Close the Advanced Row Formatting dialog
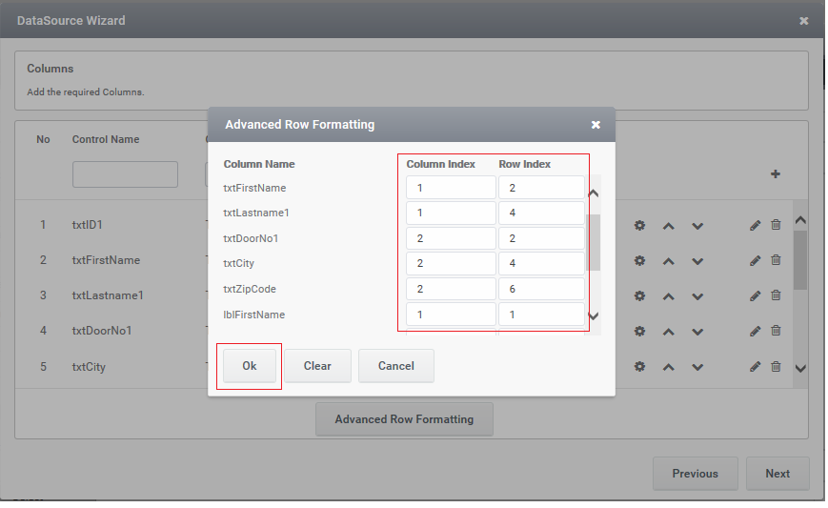 pos(596,125)
